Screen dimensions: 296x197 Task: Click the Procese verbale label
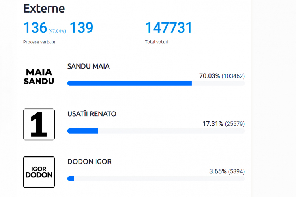(x=39, y=42)
